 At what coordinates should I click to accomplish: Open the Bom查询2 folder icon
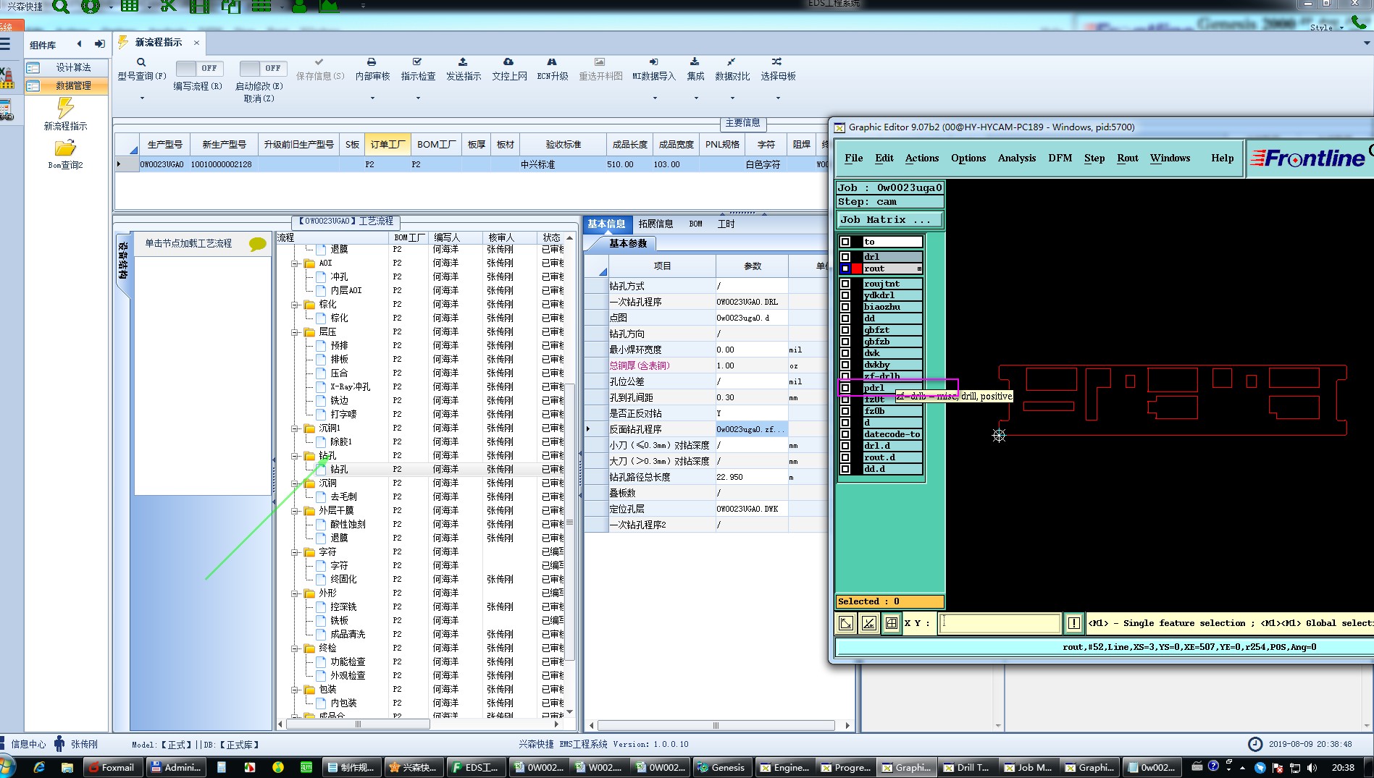pos(65,148)
